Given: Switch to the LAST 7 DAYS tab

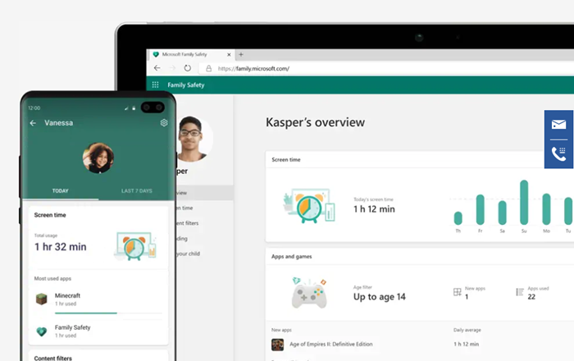Looking at the screenshot, I should coord(137,190).
